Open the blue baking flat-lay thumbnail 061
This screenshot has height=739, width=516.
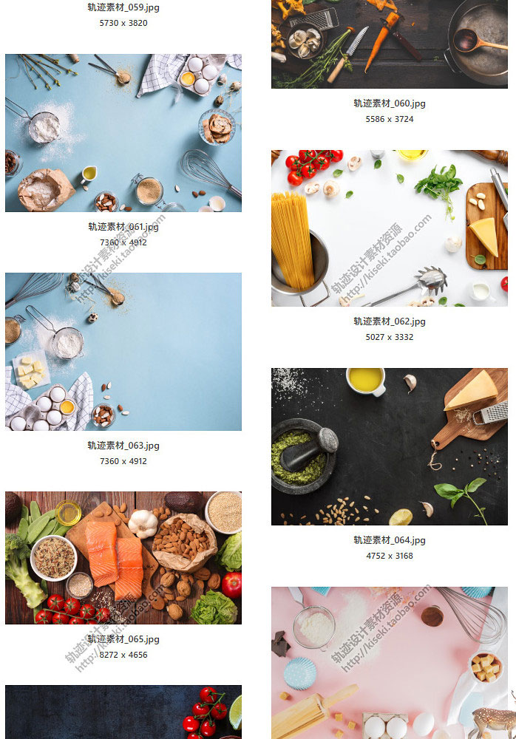click(123, 133)
